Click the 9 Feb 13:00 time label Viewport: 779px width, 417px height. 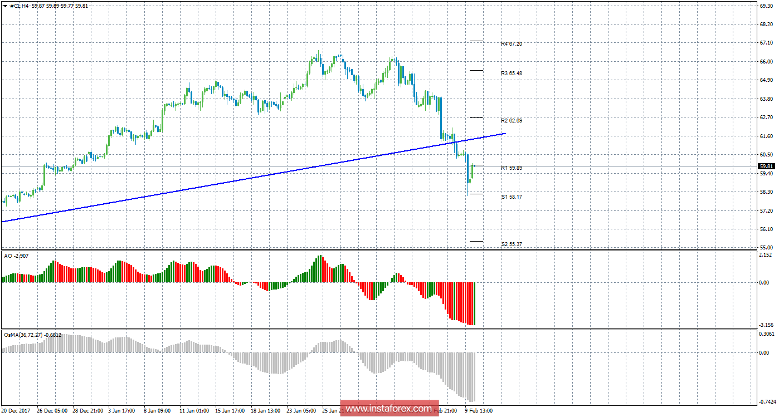[479, 411]
